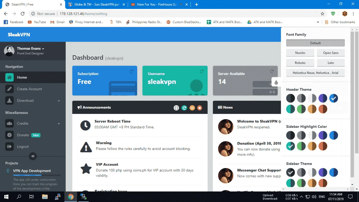The width and height of the screenshot is (359, 202).
Task: Expand Announcements panel to fullscreen
Action: click(x=176, y=108)
